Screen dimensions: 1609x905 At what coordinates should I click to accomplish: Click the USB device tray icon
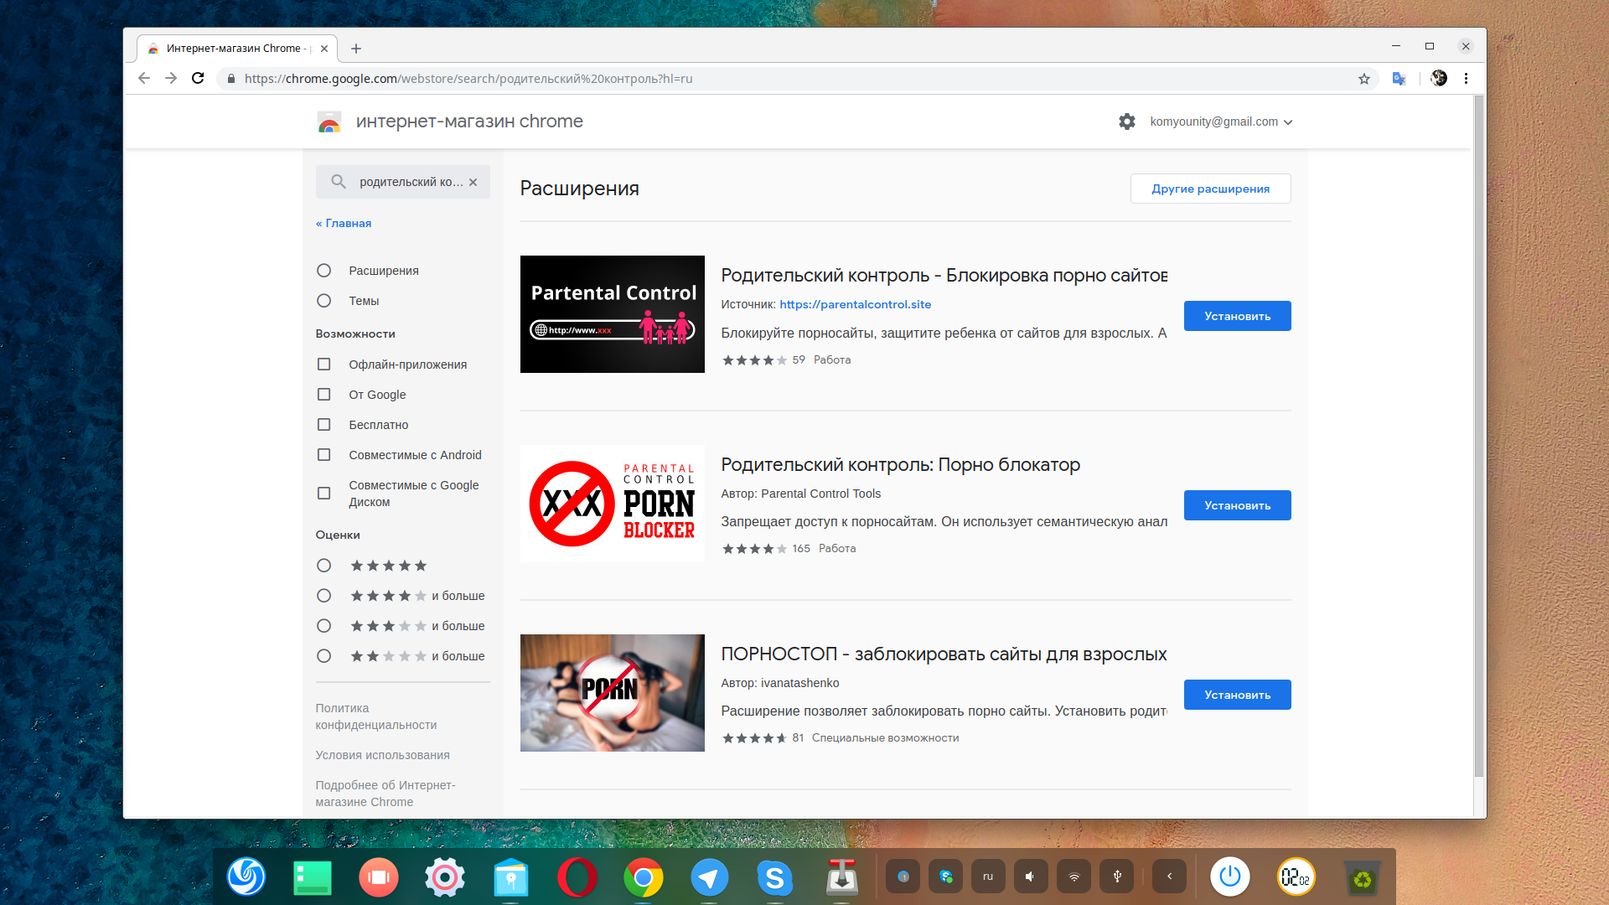pyautogui.click(x=1116, y=877)
